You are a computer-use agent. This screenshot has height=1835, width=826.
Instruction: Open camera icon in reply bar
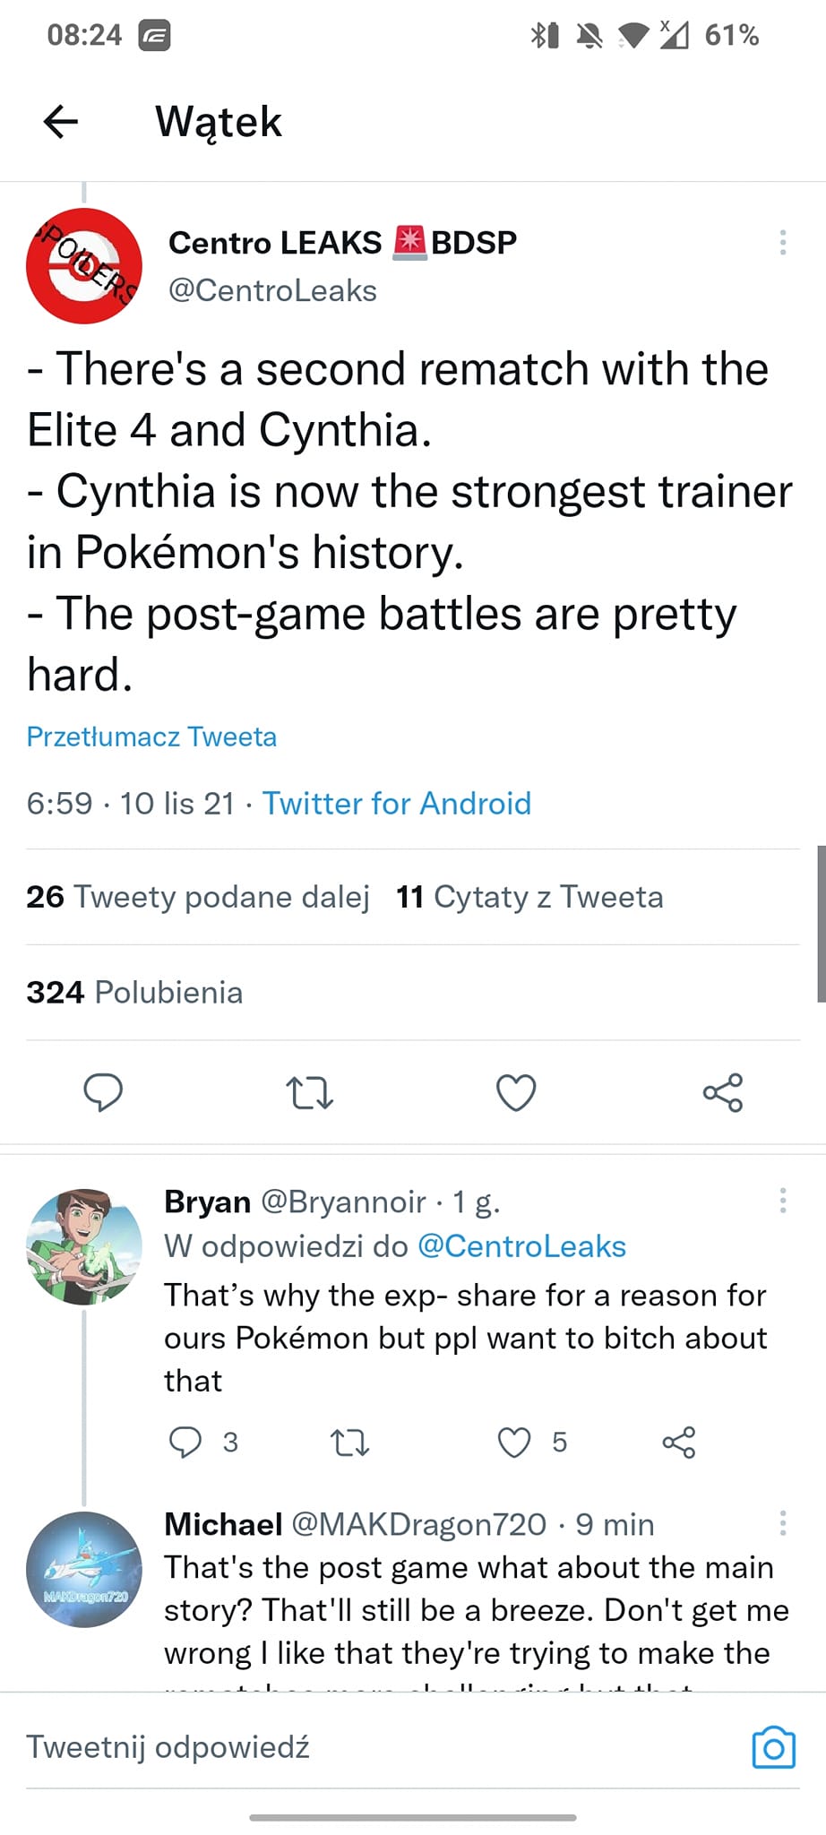774,1747
